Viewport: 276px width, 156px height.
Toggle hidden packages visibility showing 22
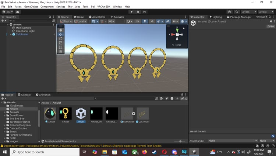point(184,98)
